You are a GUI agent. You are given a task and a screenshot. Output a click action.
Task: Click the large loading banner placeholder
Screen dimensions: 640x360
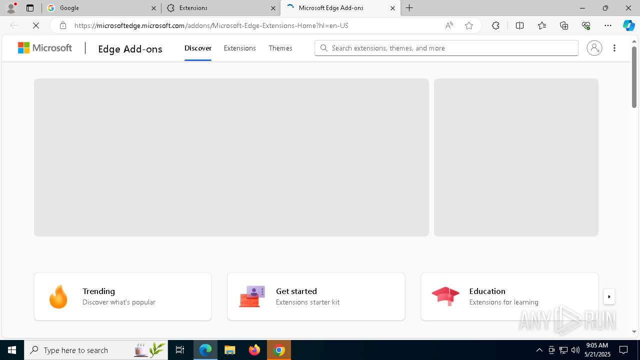[x=231, y=157]
